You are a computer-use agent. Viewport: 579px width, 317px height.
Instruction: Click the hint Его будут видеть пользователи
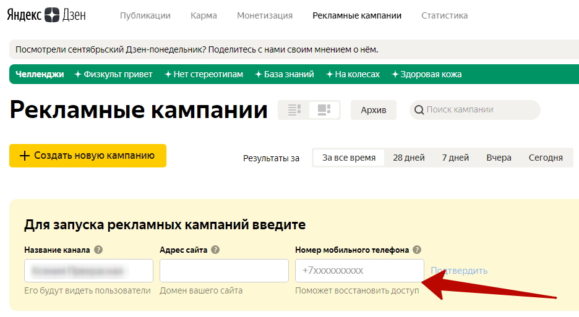(x=87, y=291)
